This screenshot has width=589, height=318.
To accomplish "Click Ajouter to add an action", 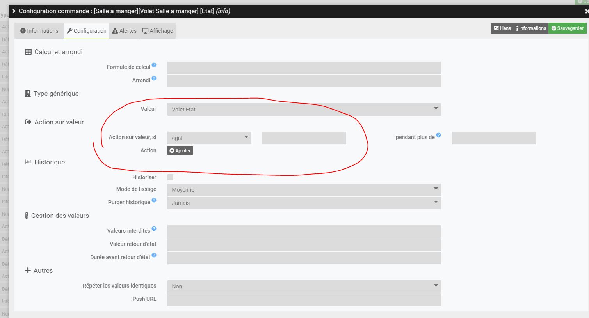I will (x=180, y=151).
